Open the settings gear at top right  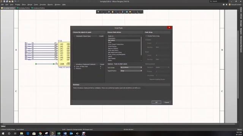[224, 5]
